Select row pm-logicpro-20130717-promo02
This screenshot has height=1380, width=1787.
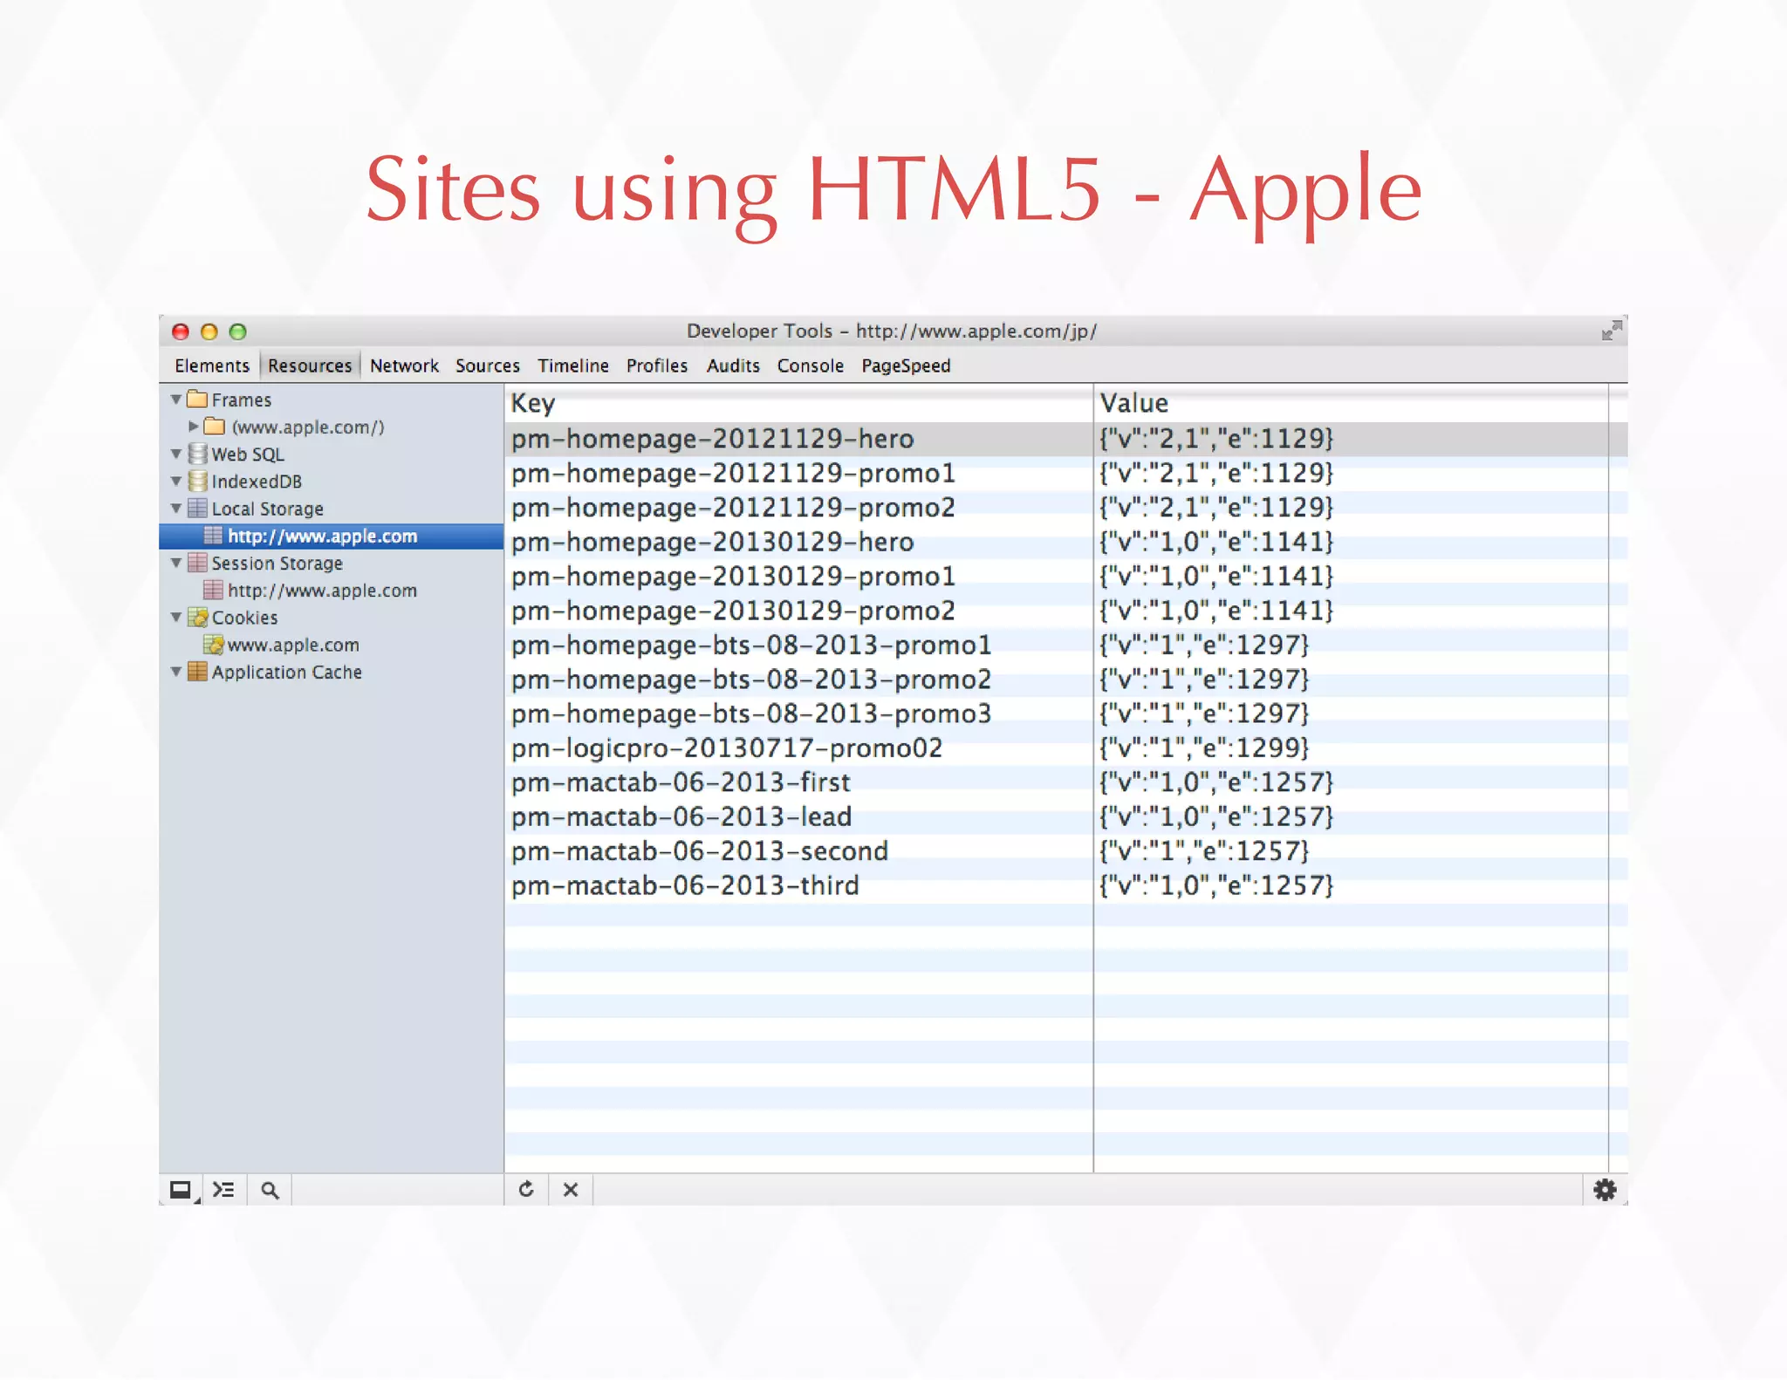tap(726, 748)
